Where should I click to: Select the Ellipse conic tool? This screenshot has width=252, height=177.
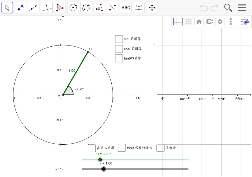86,8
